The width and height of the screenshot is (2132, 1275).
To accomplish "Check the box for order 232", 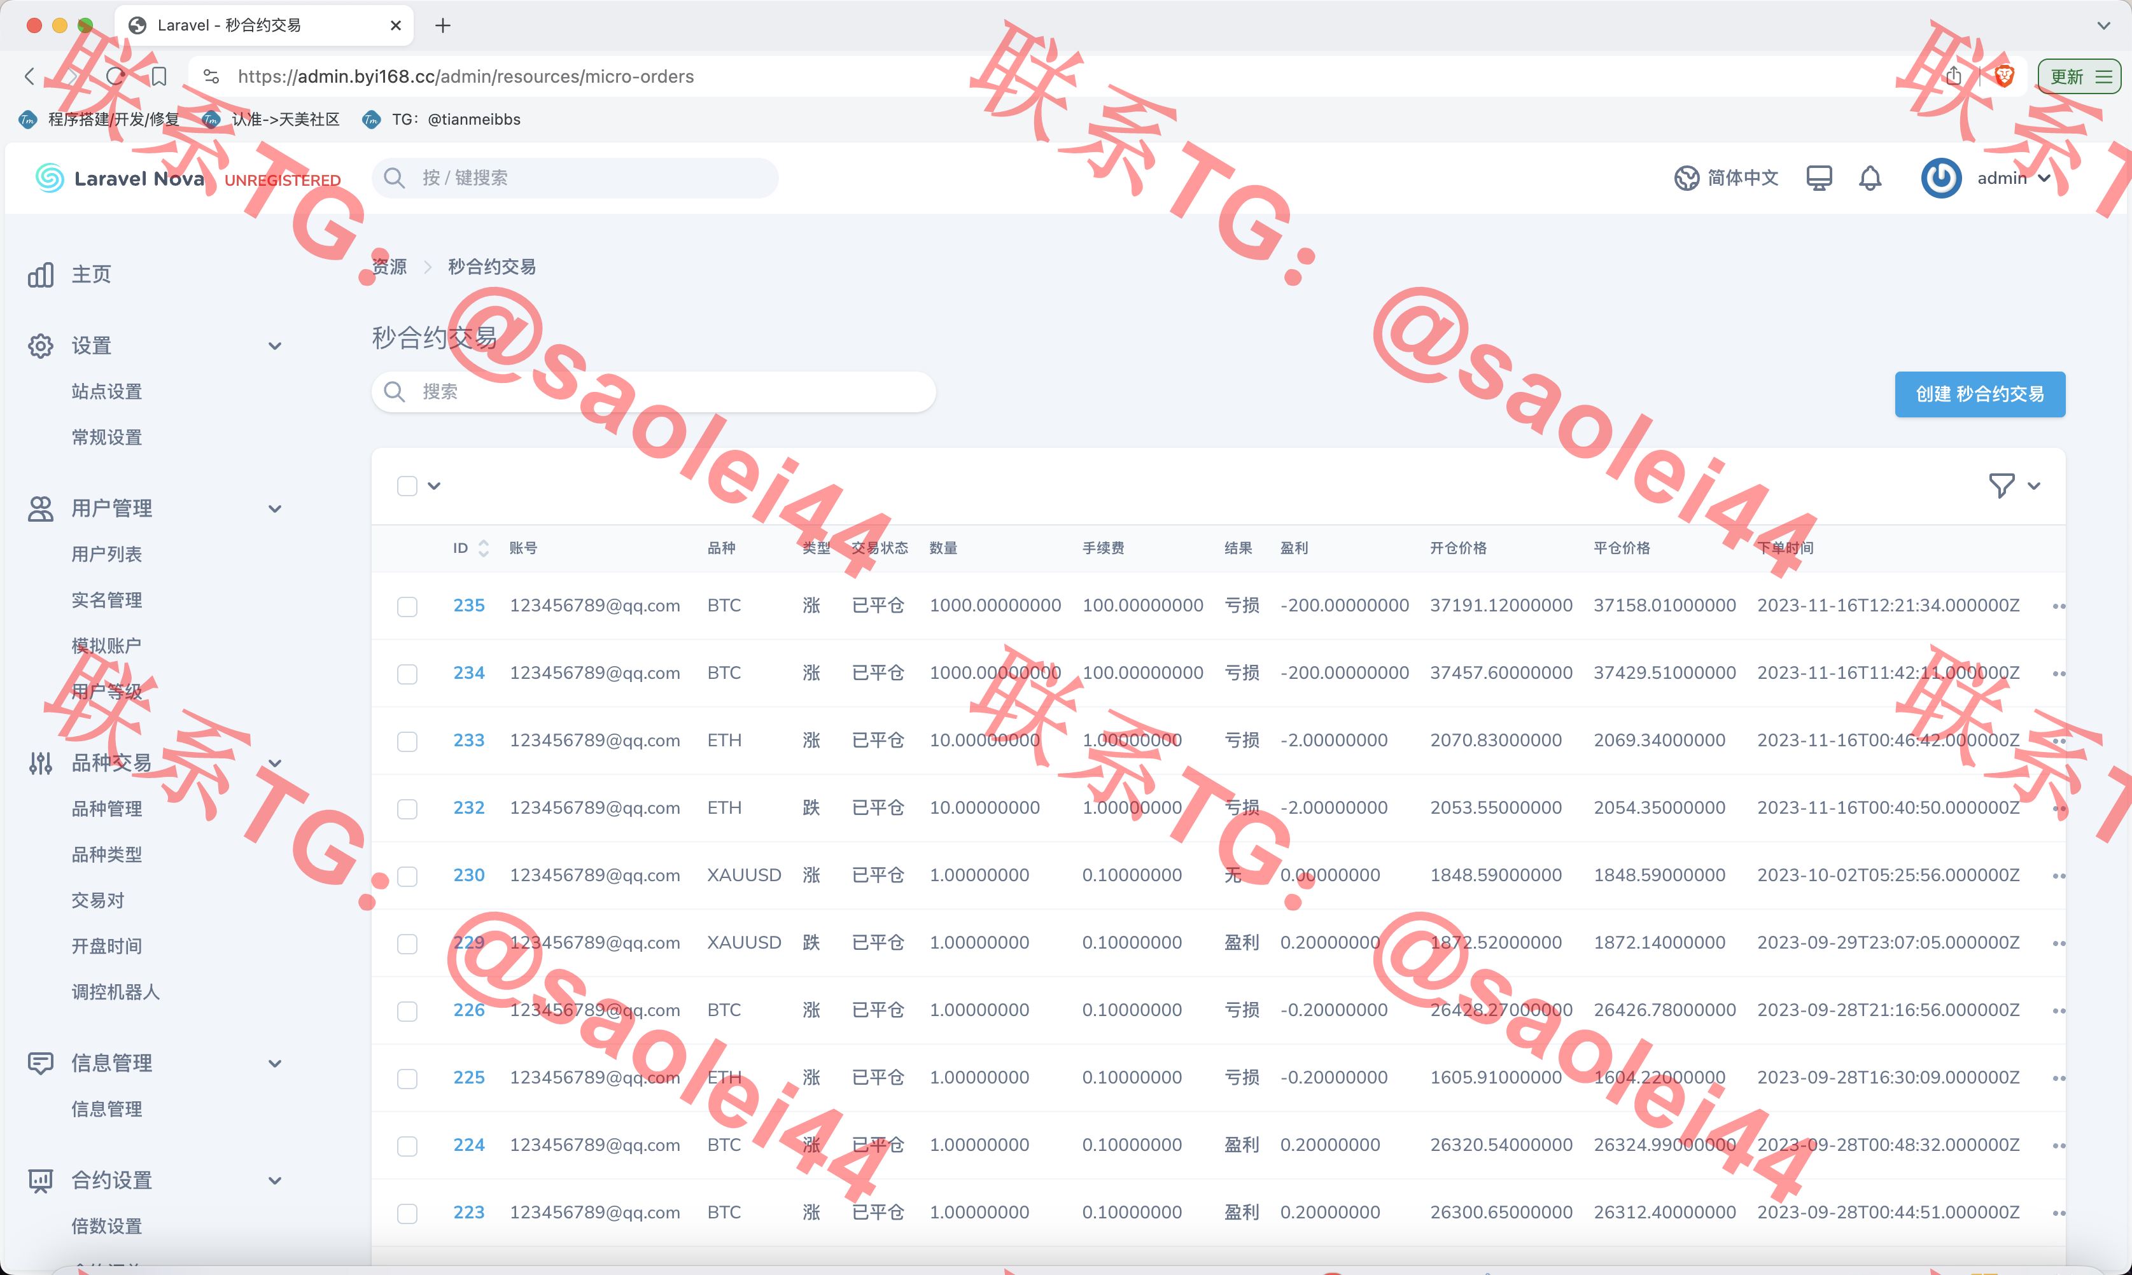I will click(407, 809).
